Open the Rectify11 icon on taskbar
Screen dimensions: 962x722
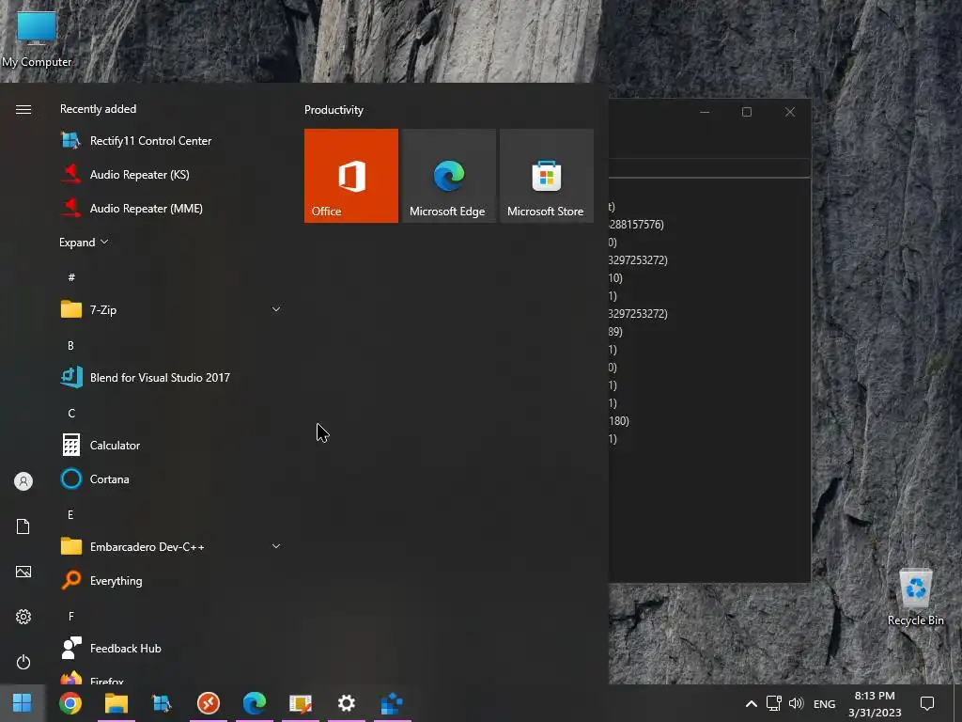162,703
